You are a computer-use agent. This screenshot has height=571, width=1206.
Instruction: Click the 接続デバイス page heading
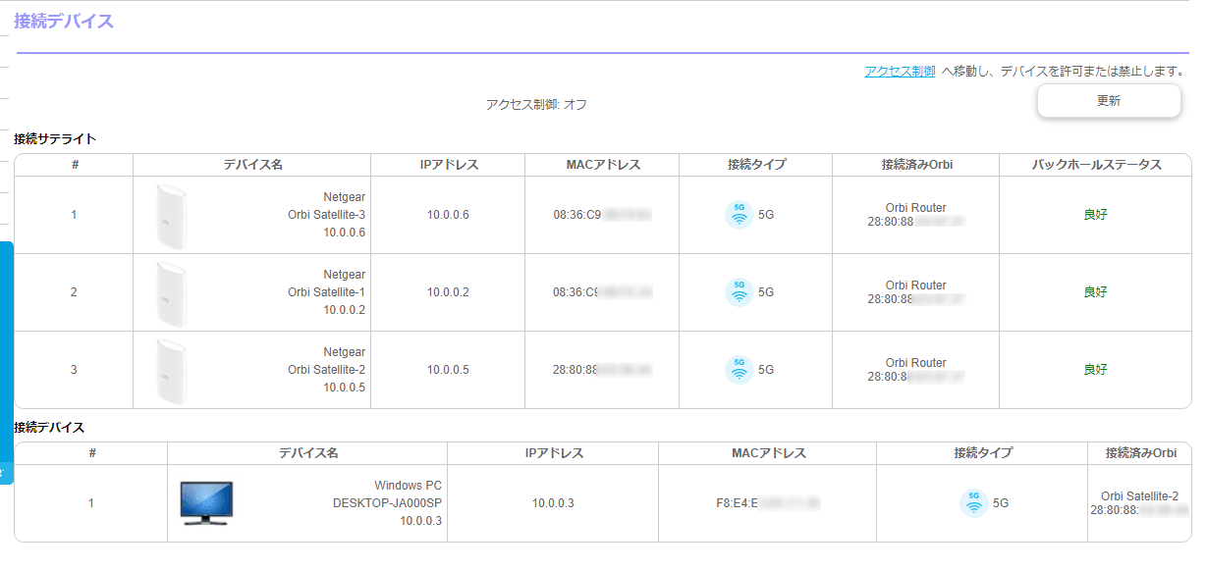pos(64,21)
